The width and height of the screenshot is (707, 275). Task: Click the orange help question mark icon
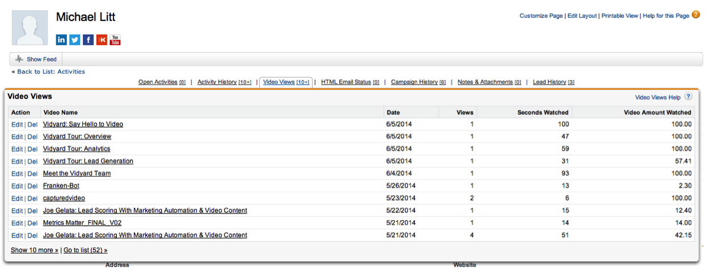pyautogui.click(x=696, y=15)
